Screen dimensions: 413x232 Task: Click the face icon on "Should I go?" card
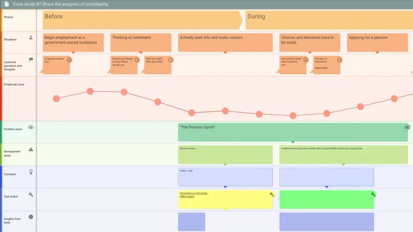click(137, 60)
